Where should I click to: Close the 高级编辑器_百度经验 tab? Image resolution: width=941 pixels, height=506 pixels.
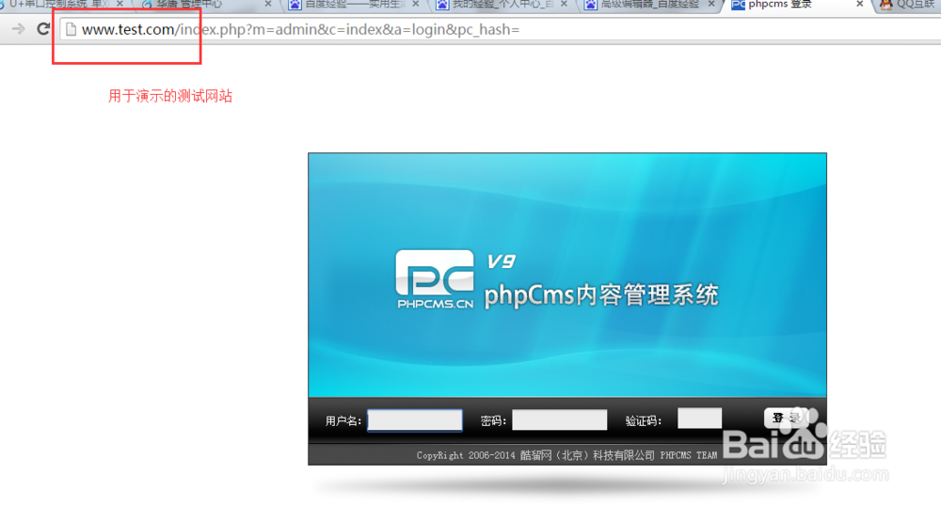pos(711,4)
